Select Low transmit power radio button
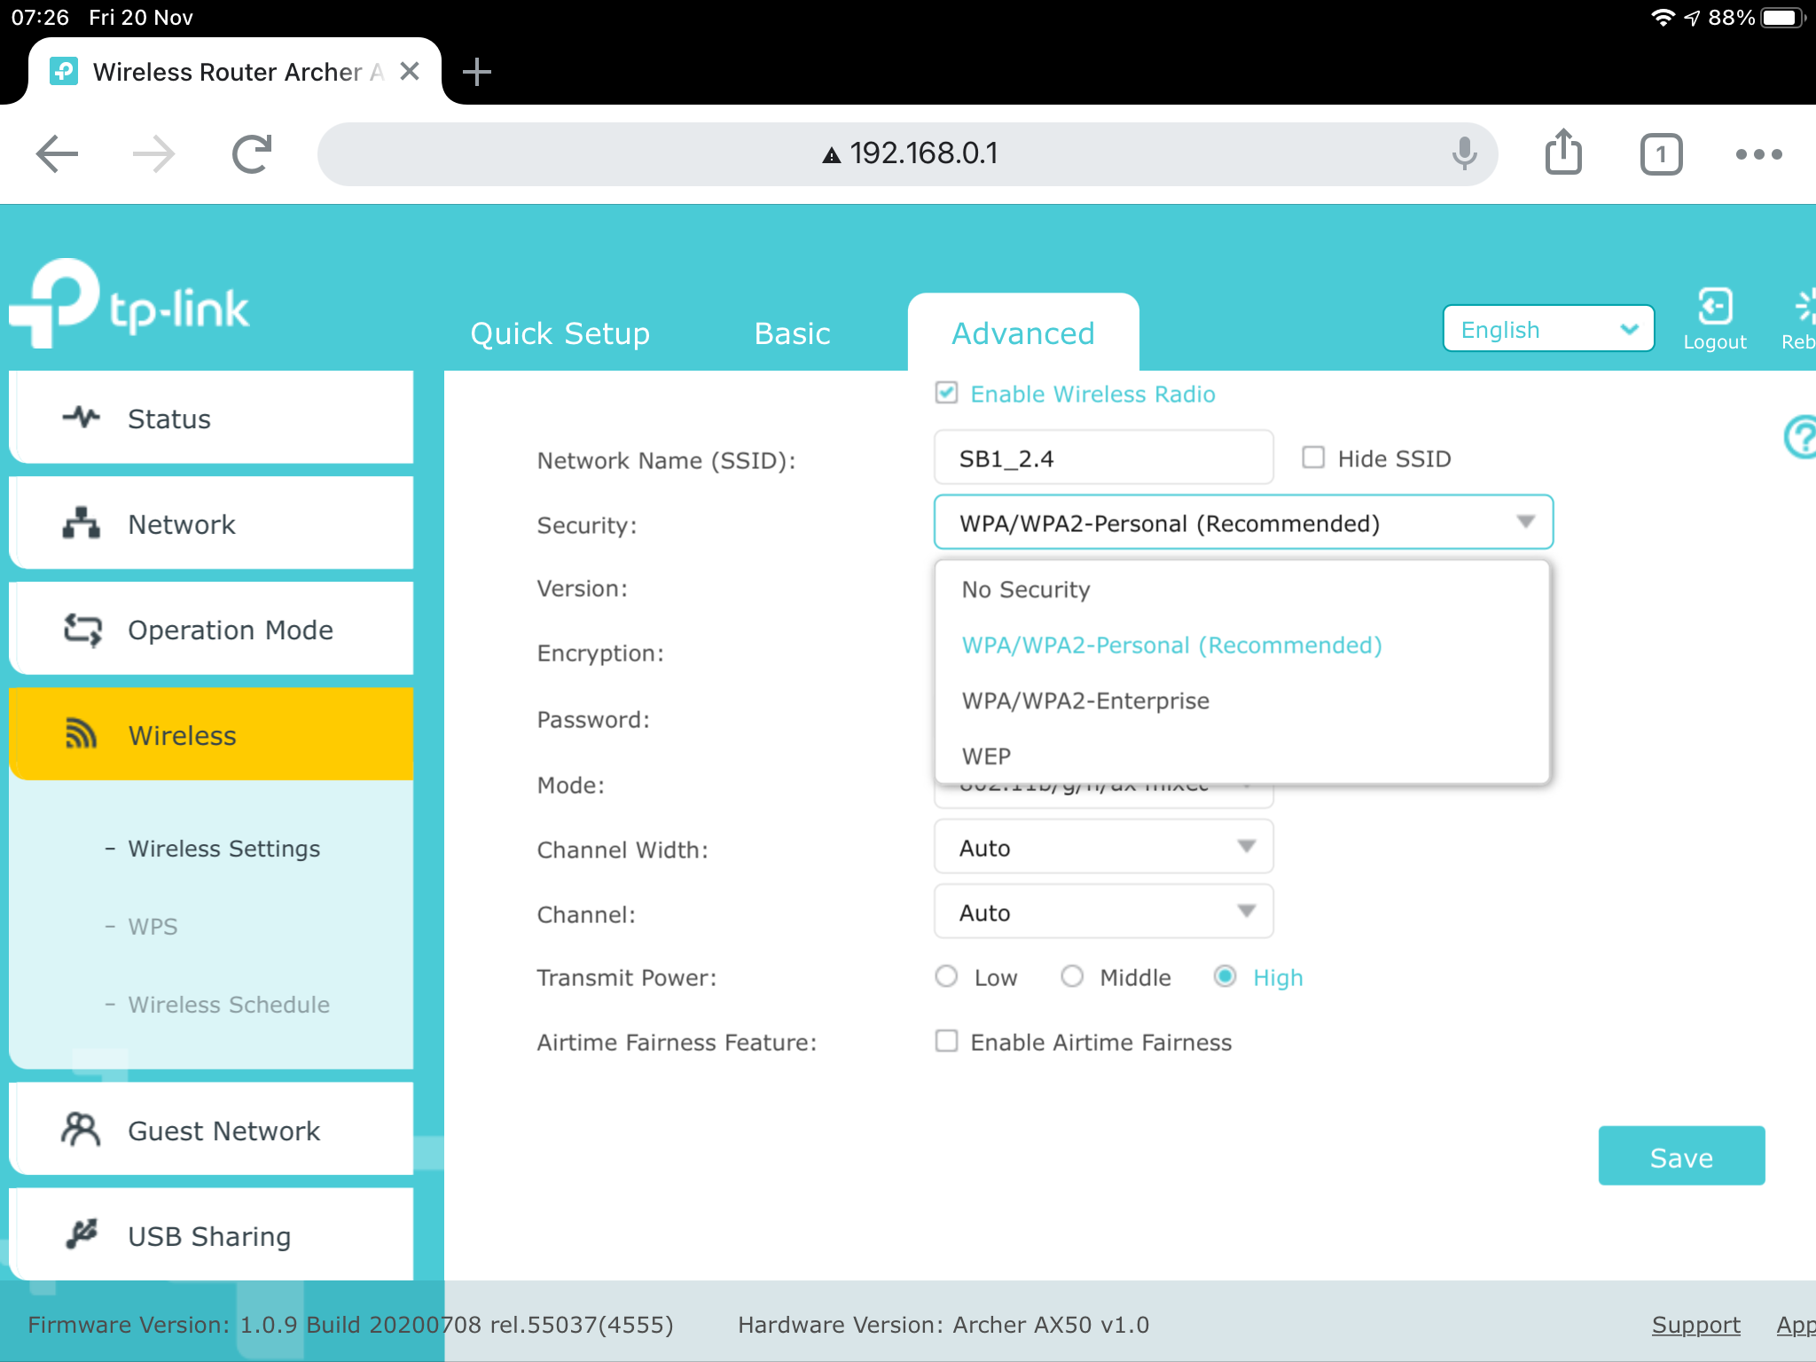The height and width of the screenshot is (1362, 1816). click(947, 976)
